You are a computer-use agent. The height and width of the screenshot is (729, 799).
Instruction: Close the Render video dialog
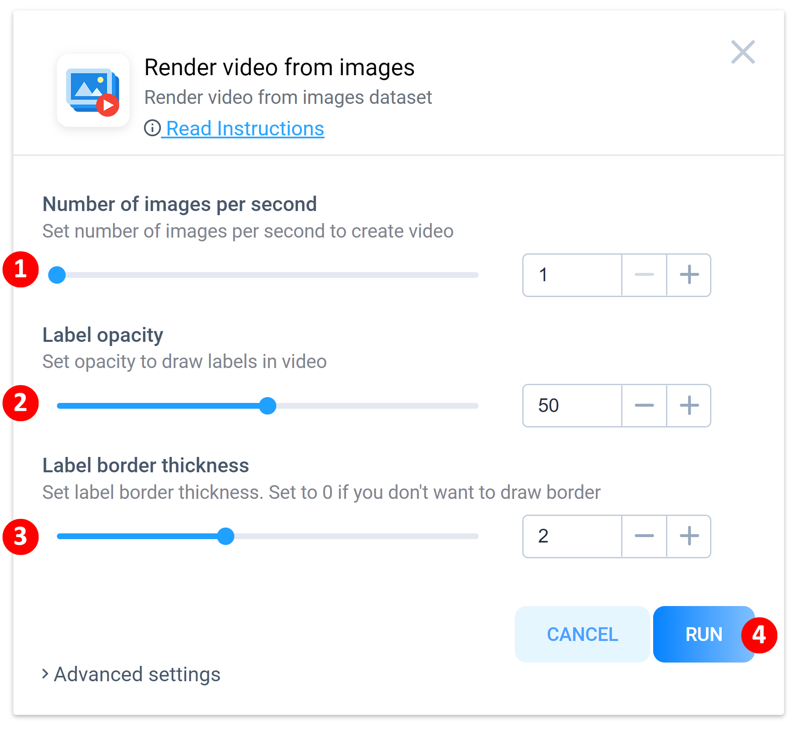[x=742, y=52]
